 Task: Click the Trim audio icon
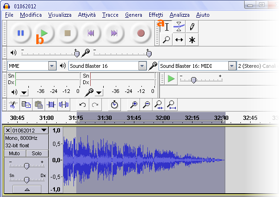[x=51, y=105]
